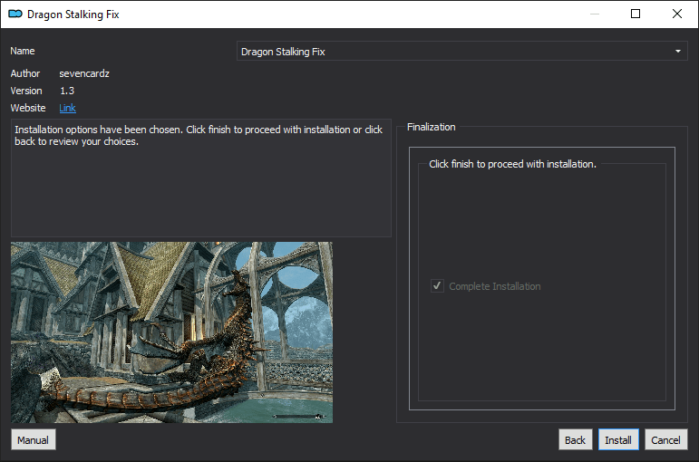Click the Version label
The width and height of the screenshot is (699, 462).
(x=26, y=91)
